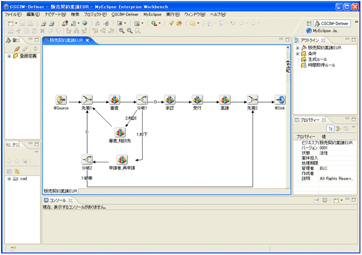Expand the 条件 outline node

coord(298,54)
